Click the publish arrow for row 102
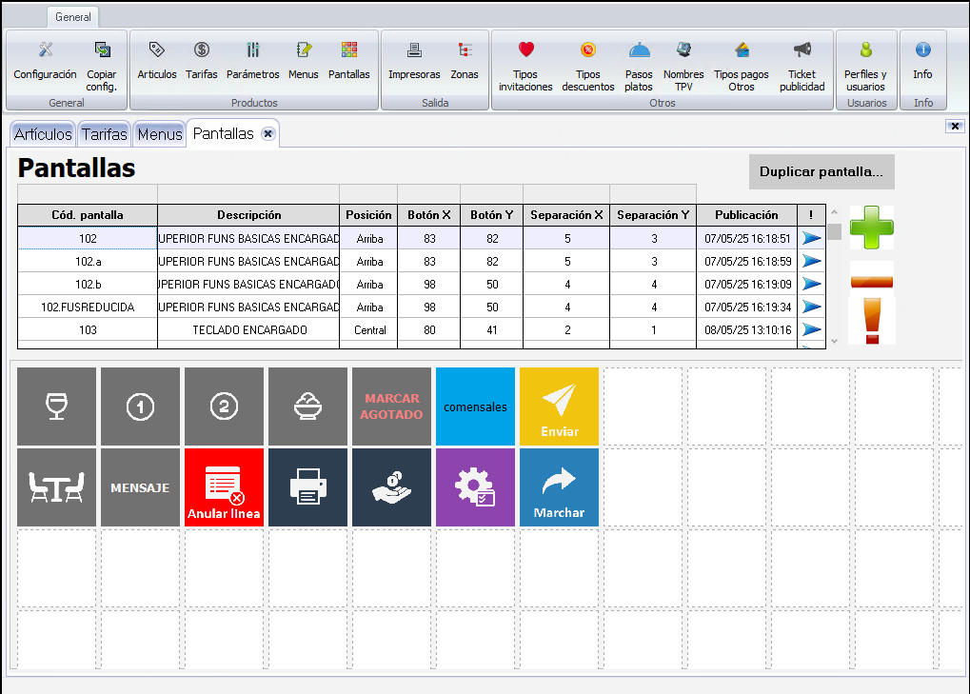This screenshot has height=694, width=970. (812, 238)
